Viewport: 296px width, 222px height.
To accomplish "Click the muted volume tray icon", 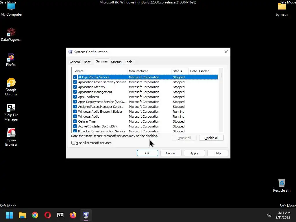I will tap(269, 215).
